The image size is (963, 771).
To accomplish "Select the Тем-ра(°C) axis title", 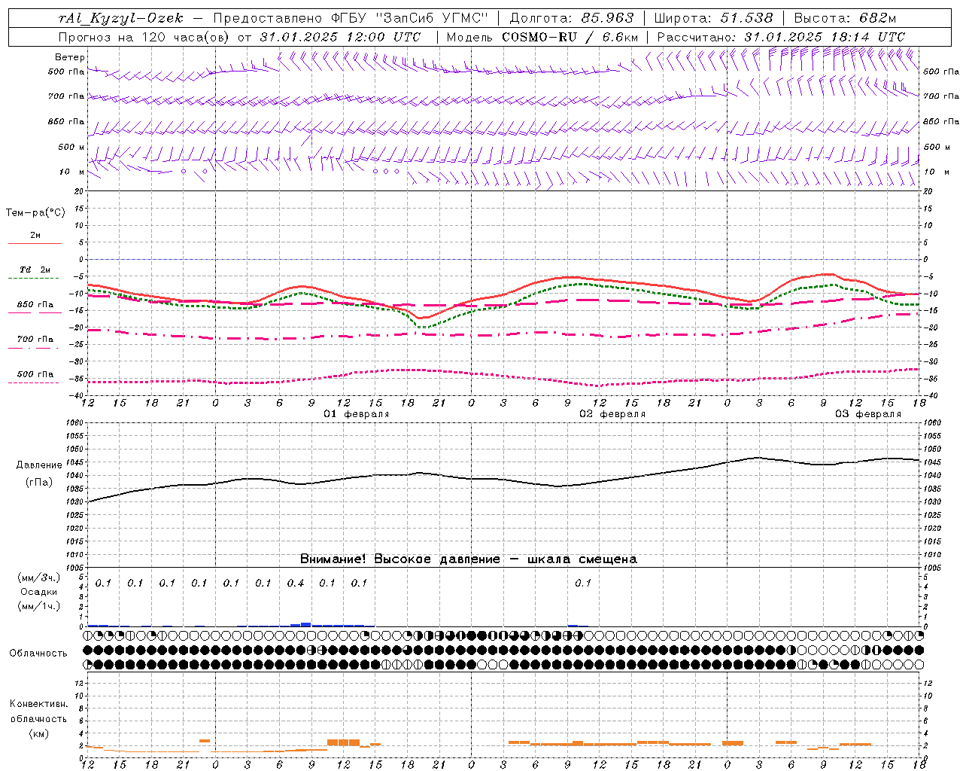I will (35, 213).
